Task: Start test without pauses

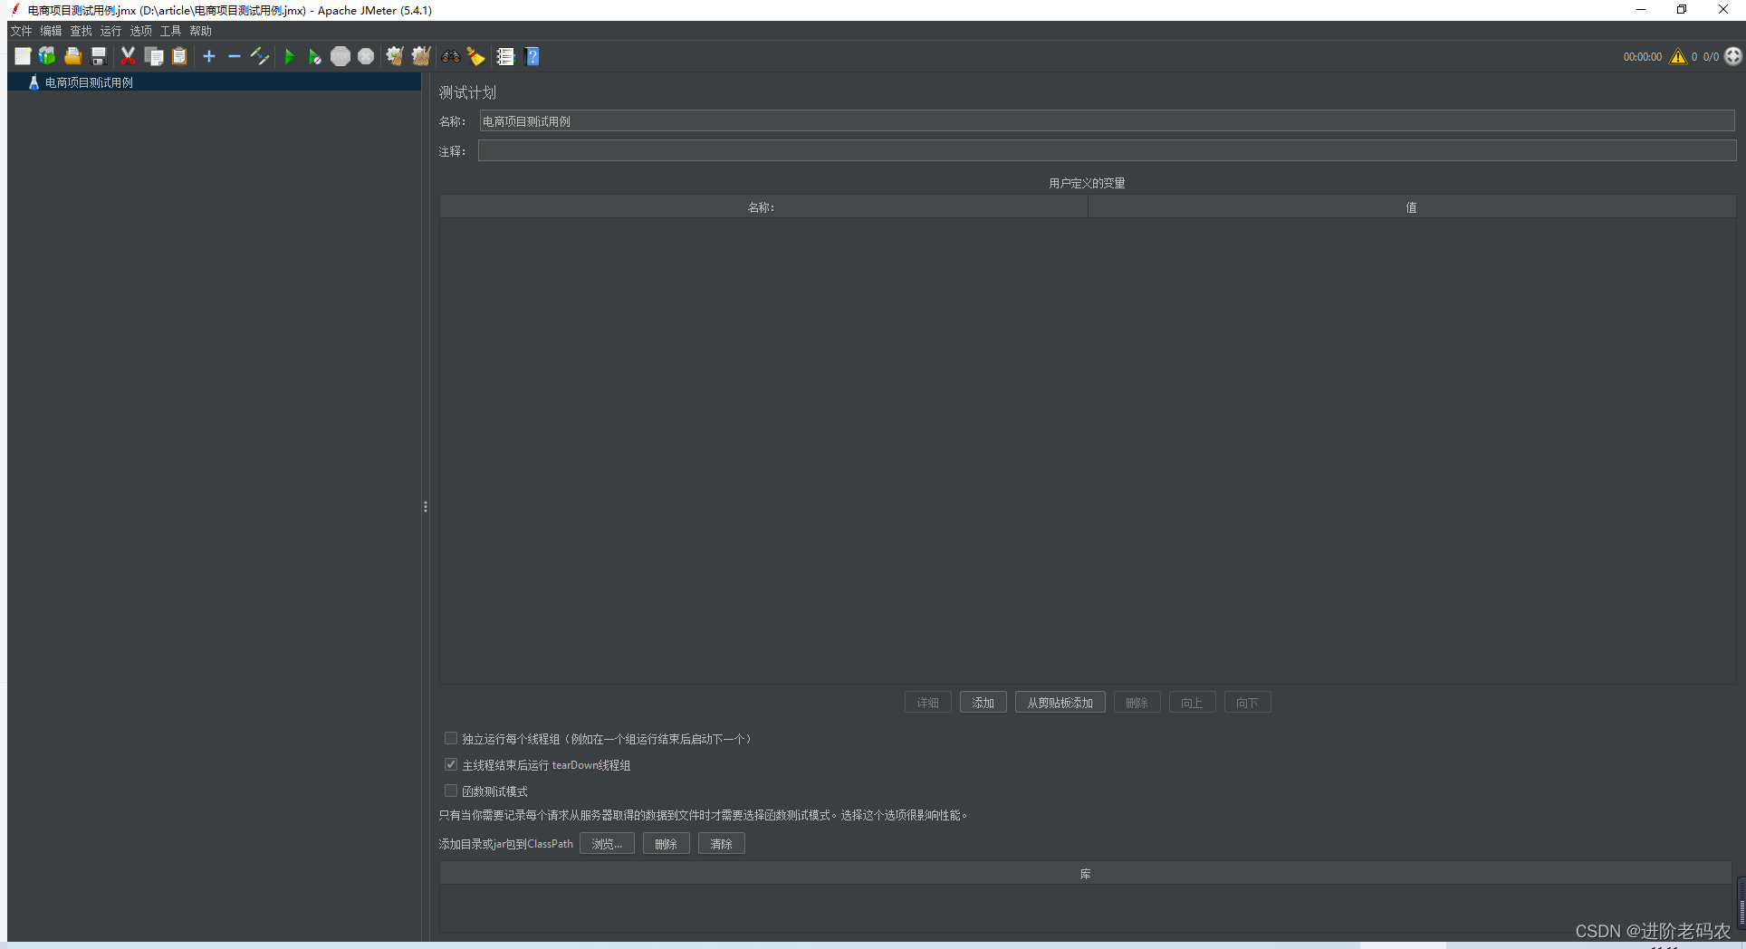Action: click(x=314, y=55)
